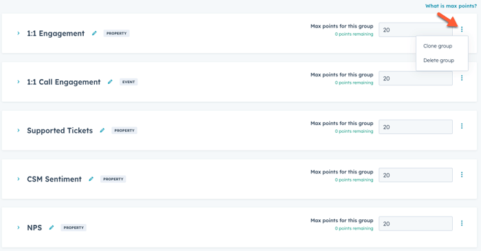Image resolution: width=481 pixels, height=251 pixels.
Task: Expand the NPS group
Action: coord(19,228)
